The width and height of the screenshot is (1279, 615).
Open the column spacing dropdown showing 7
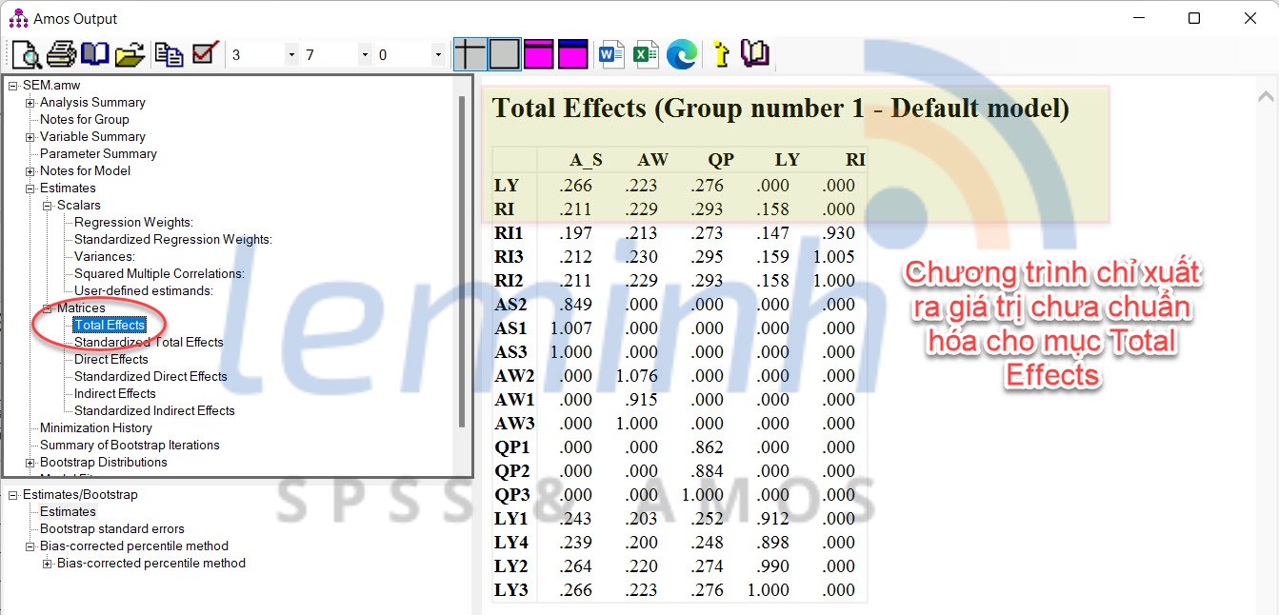(365, 55)
